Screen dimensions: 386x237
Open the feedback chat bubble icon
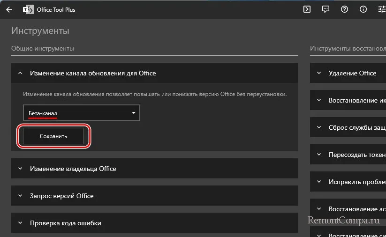coord(325,9)
